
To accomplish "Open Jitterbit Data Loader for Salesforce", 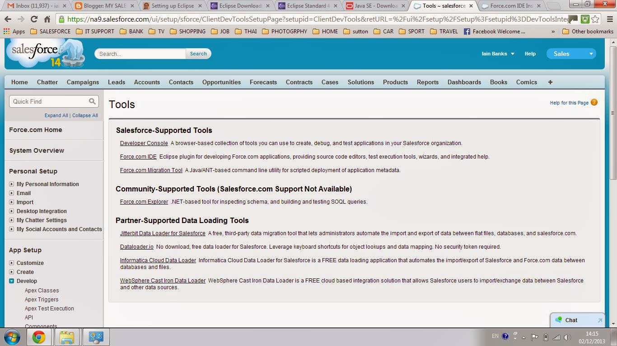I will 163,233.
